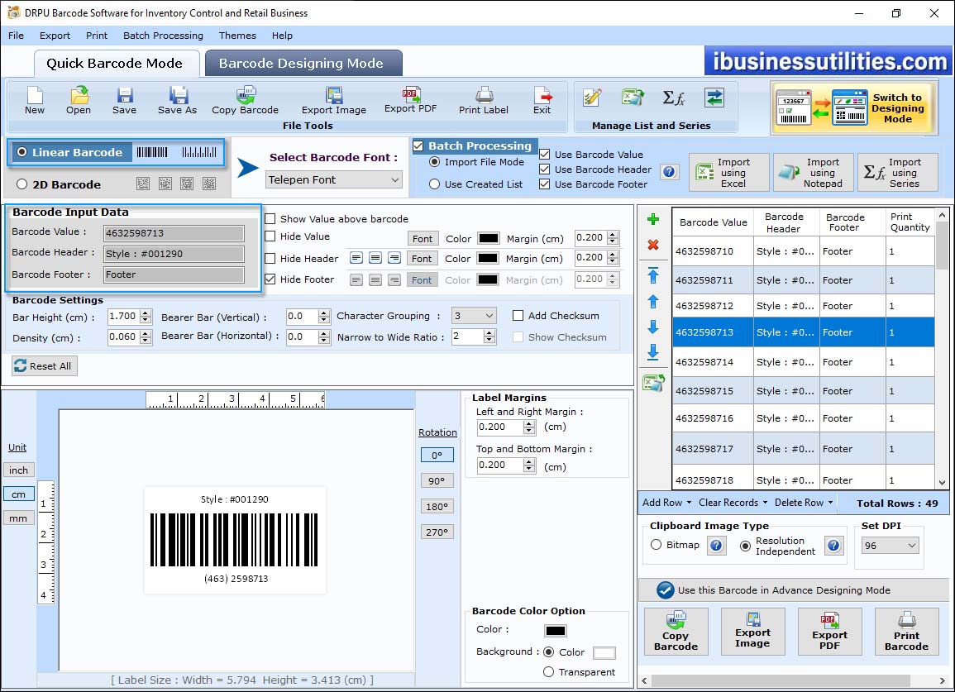Image resolution: width=955 pixels, height=692 pixels.
Task: Select the 2D Barcode radio button
Action: click(22, 184)
